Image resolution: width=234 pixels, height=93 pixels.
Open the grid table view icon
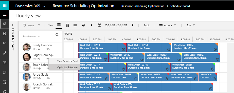pyautogui.click(x=75, y=25)
